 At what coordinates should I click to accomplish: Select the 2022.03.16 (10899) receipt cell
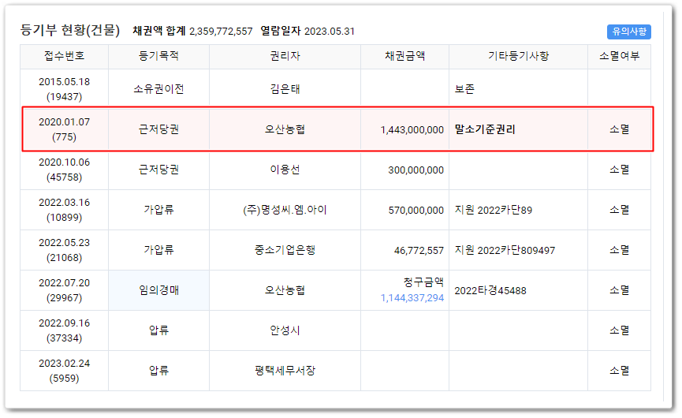point(65,210)
